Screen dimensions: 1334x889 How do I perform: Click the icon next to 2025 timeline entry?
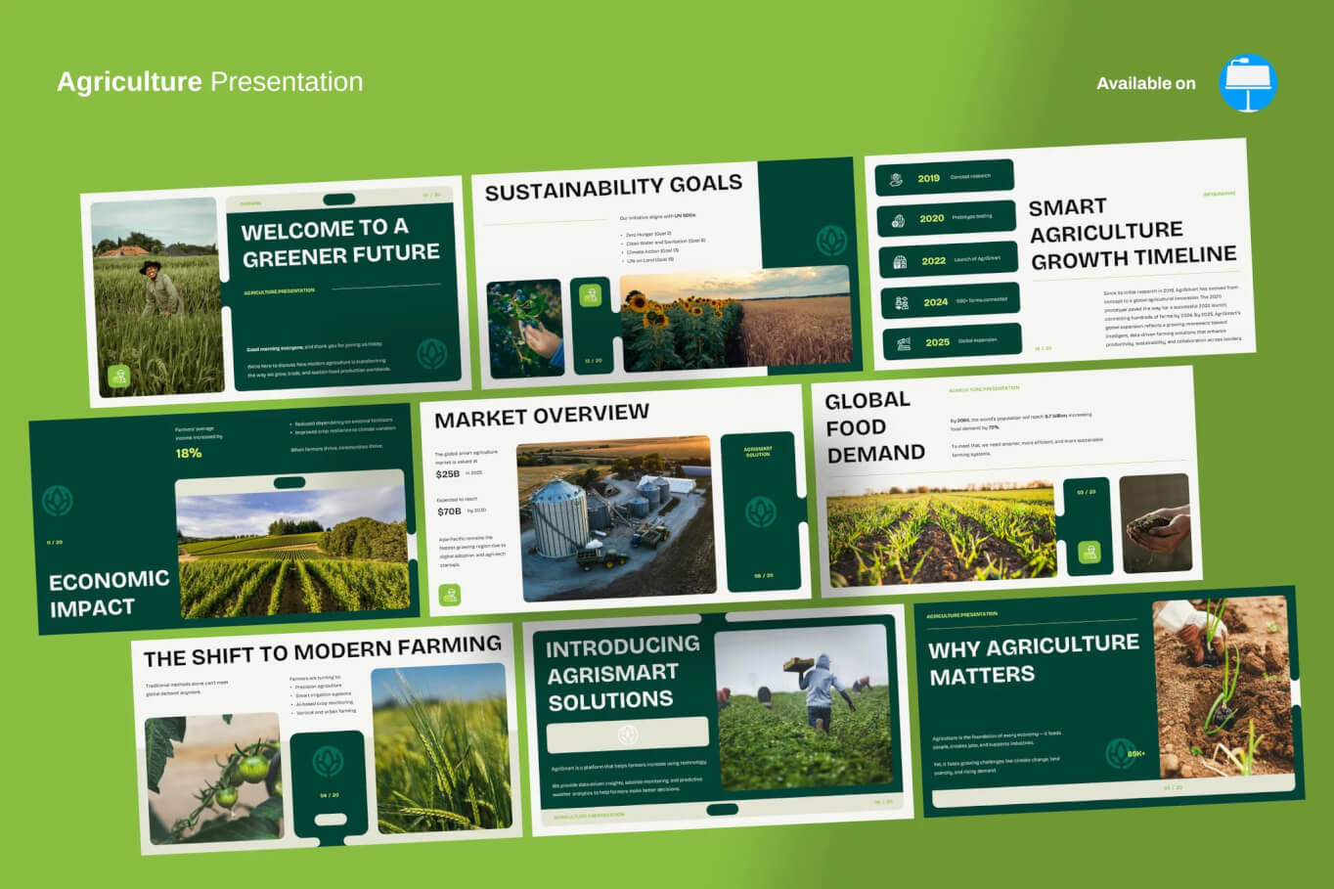pyautogui.click(x=904, y=343)
